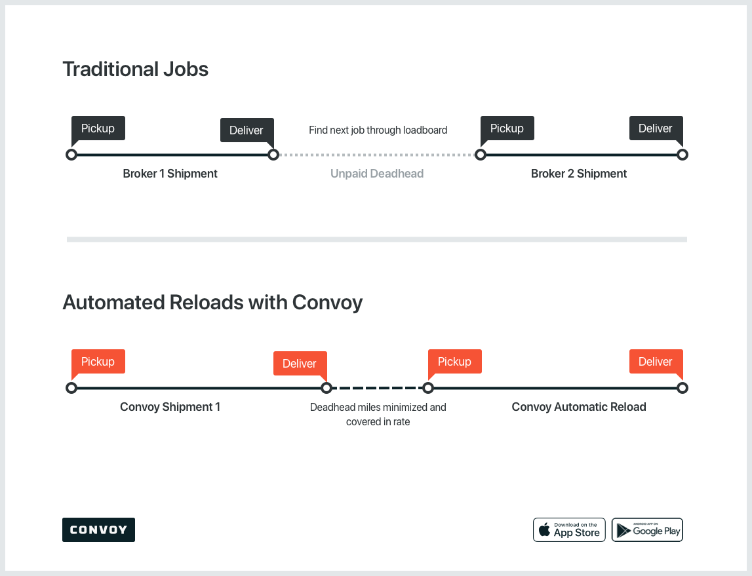Click 'Find next job through loadboard' text
Screen dimensions: 752x576
(378, 130)
